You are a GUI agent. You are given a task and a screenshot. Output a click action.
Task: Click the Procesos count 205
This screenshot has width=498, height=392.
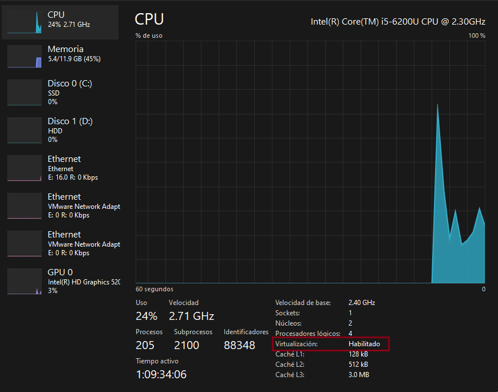pos(145,345)
